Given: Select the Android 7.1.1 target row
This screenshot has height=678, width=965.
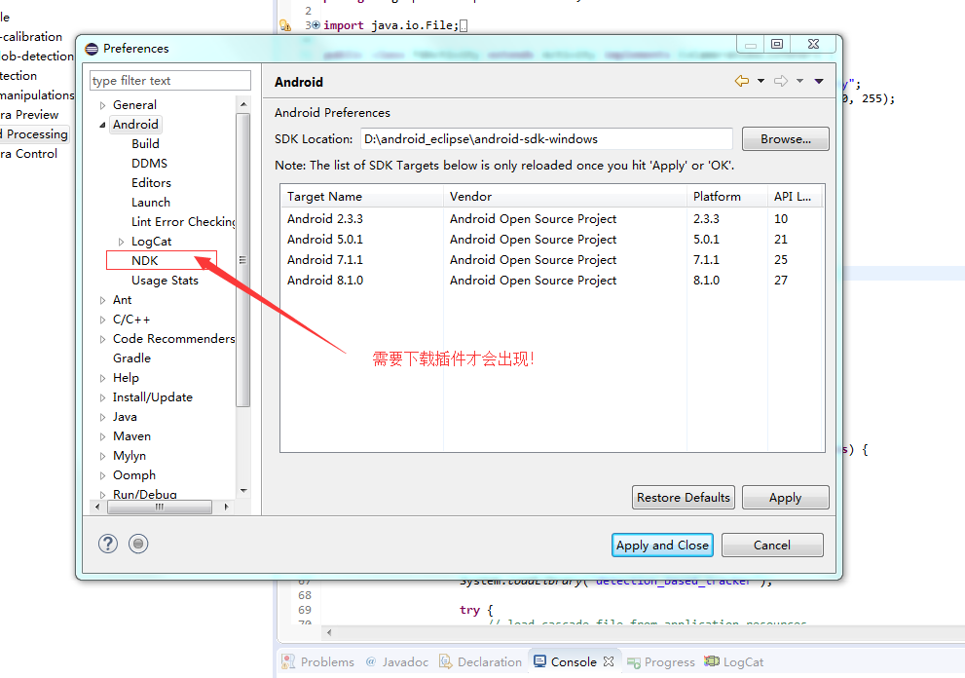Looking at the screenshot, I should pos(552,259).
